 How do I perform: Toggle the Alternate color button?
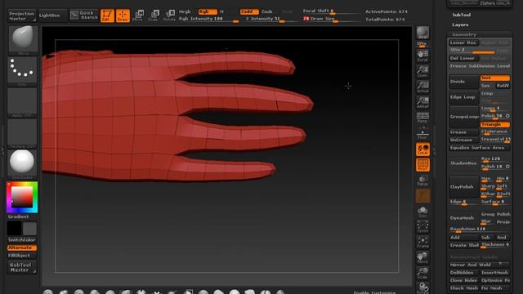[x=22, y=247]
